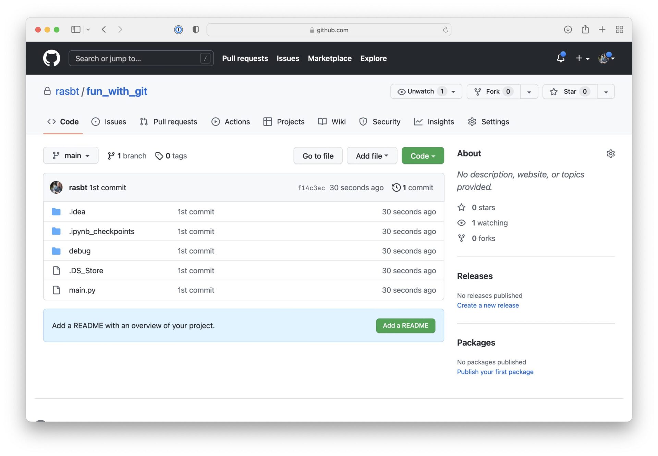This screenshot has height=456, width=658.
Task: Click Publish your first package
Action: click(495, 372)
